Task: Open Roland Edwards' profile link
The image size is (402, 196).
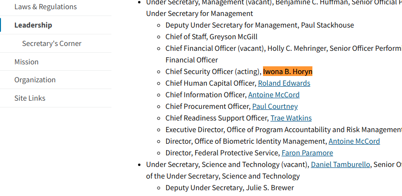Action: [x=284, y=83]
